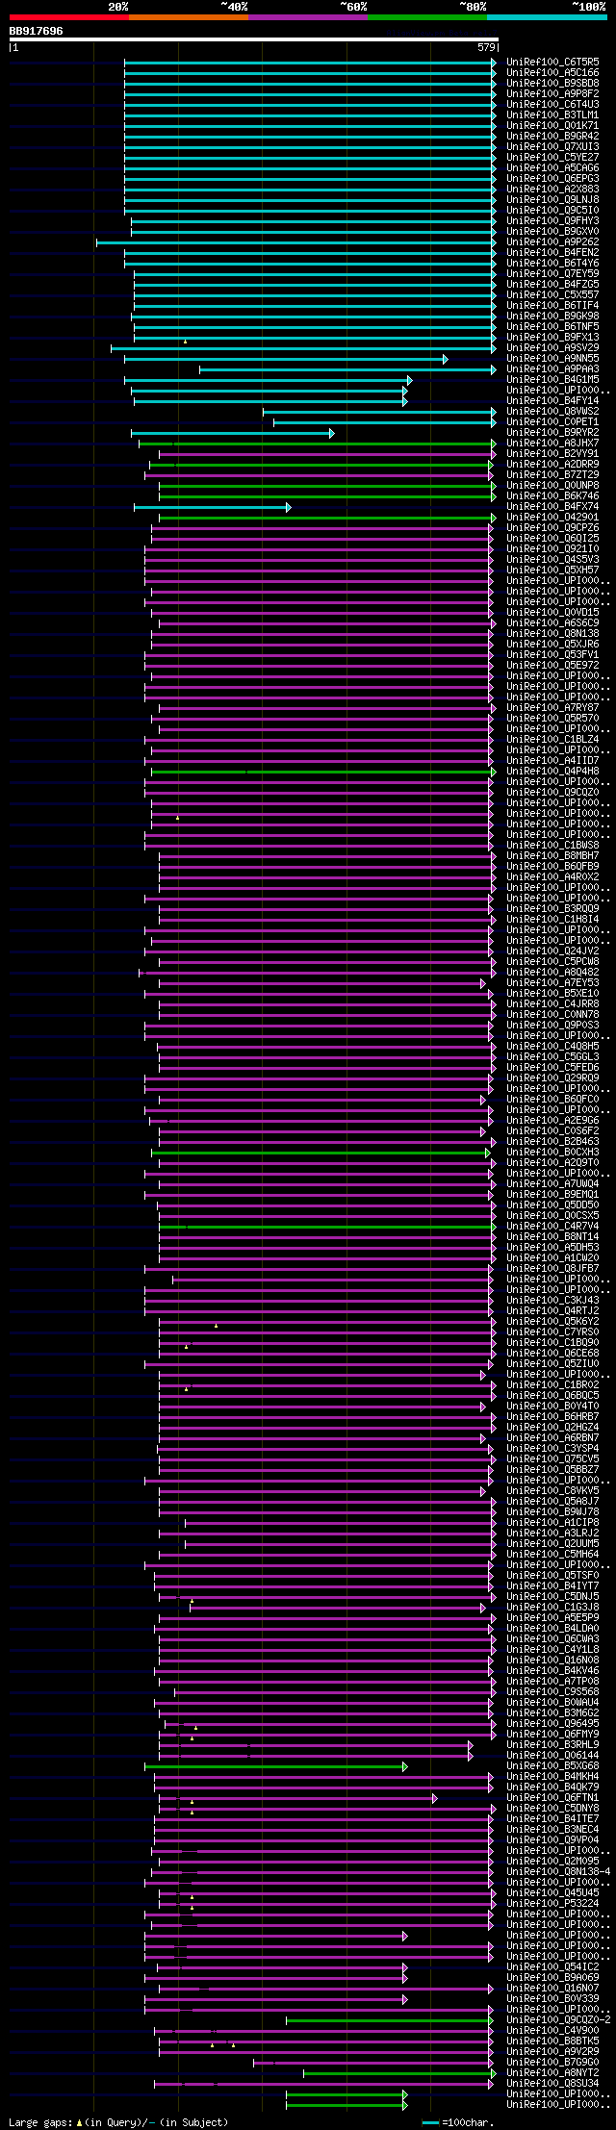The height and width of the screenshot is (2130, 616).
Task: Select label UniRef100_Q8SU34
Action: (x=552, y=2084)
